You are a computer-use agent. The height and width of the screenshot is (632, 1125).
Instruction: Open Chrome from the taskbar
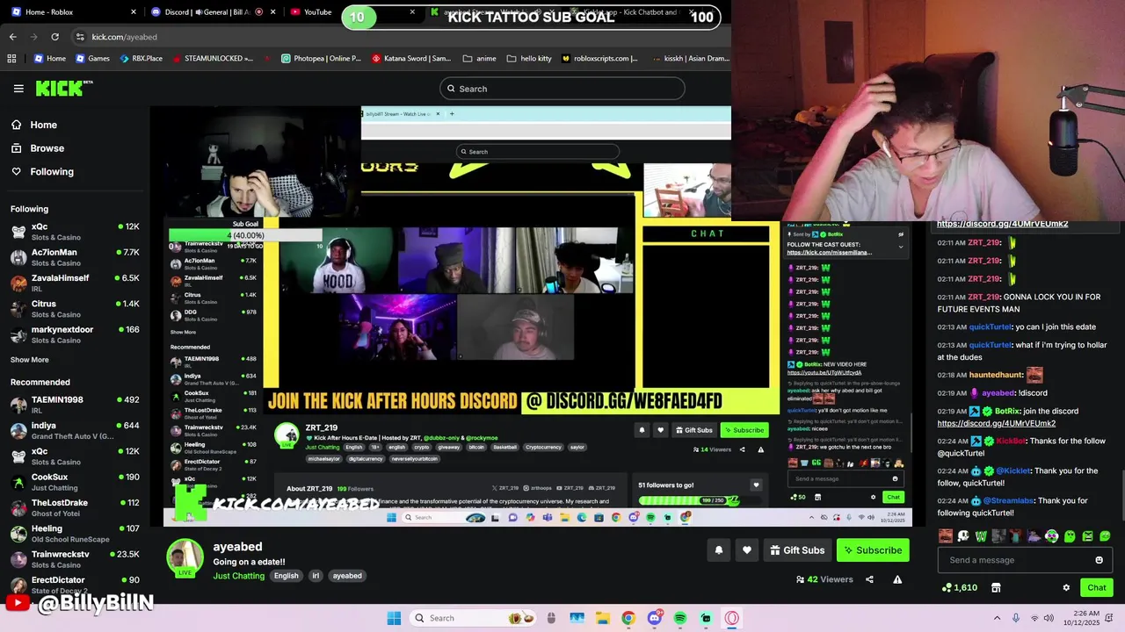(628, 618)
